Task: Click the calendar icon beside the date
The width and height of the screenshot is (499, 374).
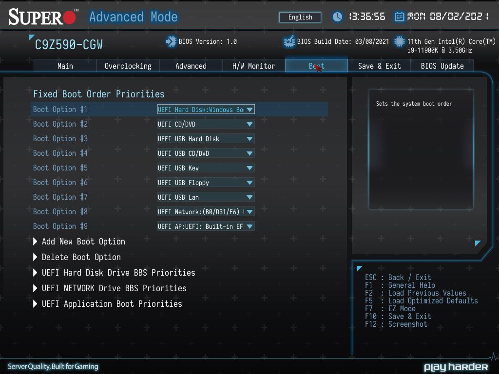Action: [399, 17]
